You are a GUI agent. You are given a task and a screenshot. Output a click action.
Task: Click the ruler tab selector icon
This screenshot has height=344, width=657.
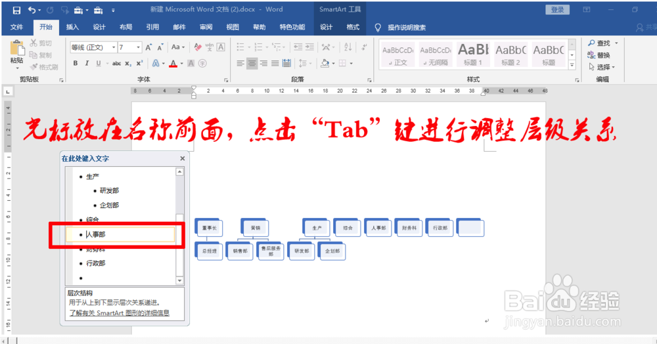coord(8,91)
